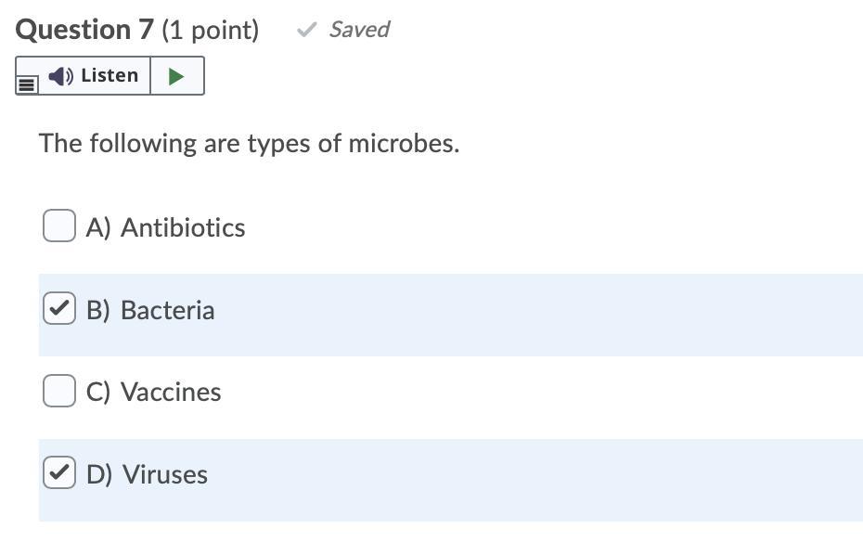Screen dimensions: 863x542
Task: Click the speaker icon beside Listen
Action: click(61, 76)
